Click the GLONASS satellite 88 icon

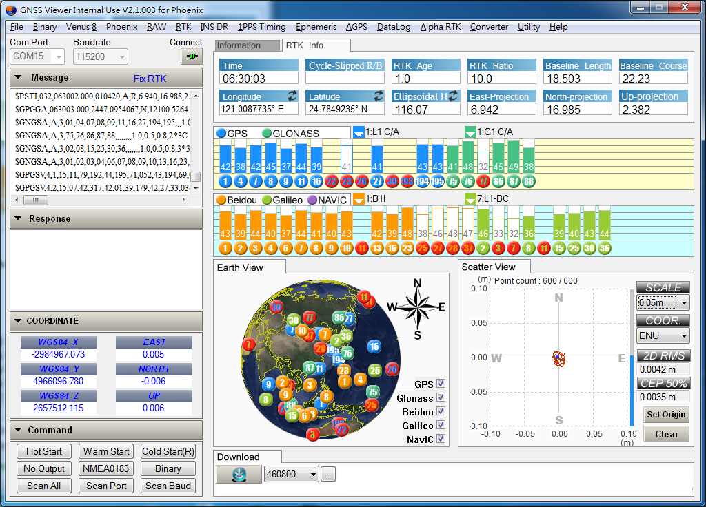[529, 181]
